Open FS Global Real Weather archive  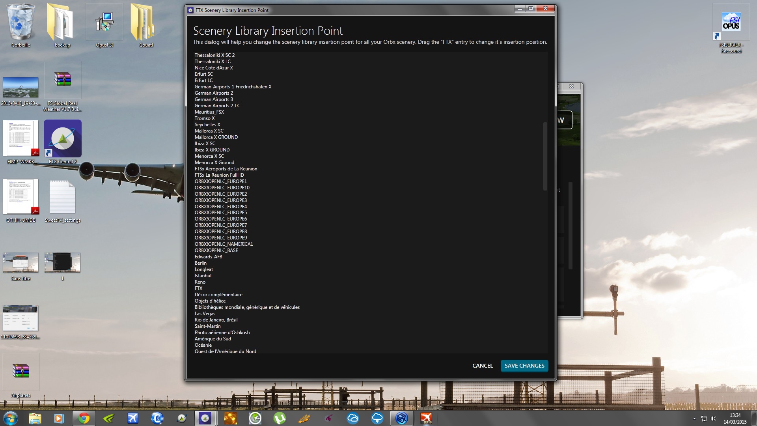tap(62, 87)
